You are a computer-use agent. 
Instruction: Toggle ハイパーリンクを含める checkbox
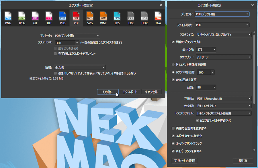click(173, 151)
